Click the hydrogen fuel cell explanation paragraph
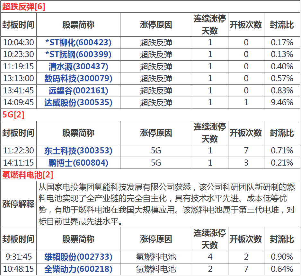The width and height of the screenshot is (301, 276). pyautogui.click(x=166, y=204)
